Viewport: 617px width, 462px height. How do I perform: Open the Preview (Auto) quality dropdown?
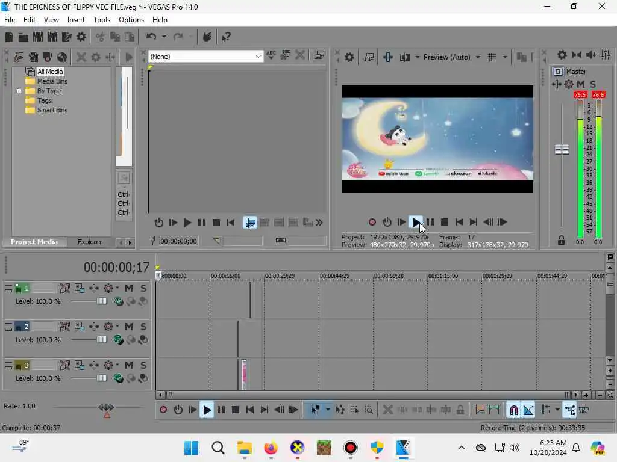(478, 57)
